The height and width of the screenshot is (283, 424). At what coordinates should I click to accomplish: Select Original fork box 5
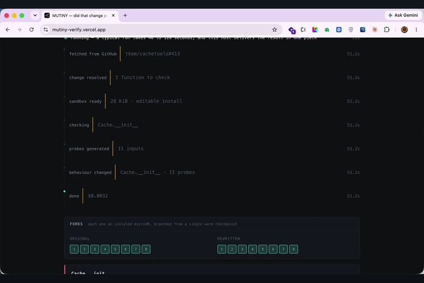(x=115, y=249)
